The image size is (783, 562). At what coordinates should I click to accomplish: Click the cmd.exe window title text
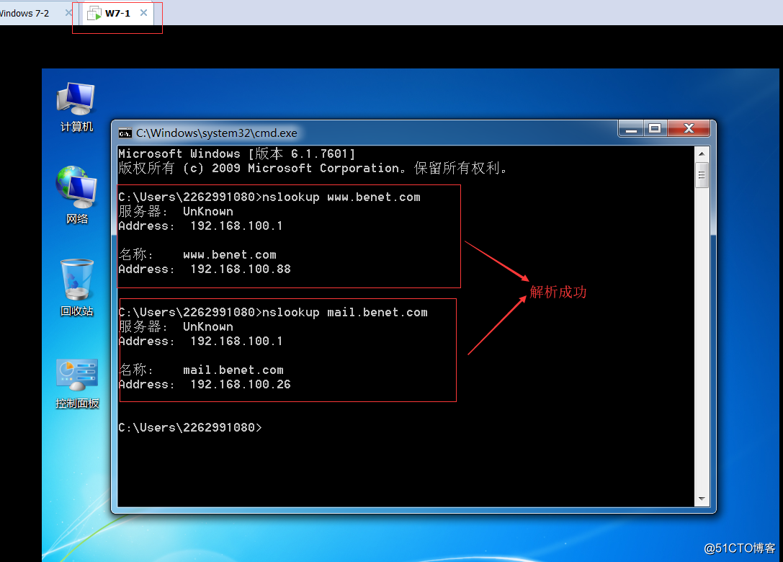217,133
